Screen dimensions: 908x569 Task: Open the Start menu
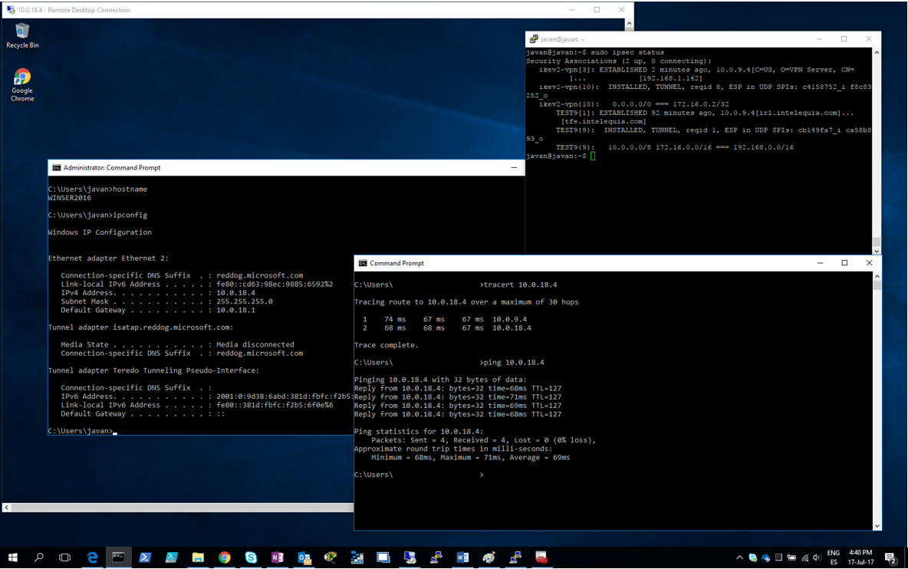tap(12, 557)
